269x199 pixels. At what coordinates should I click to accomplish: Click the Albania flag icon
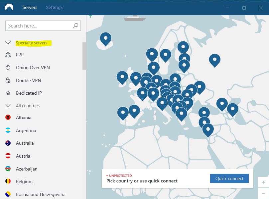(x=8, y=117)
